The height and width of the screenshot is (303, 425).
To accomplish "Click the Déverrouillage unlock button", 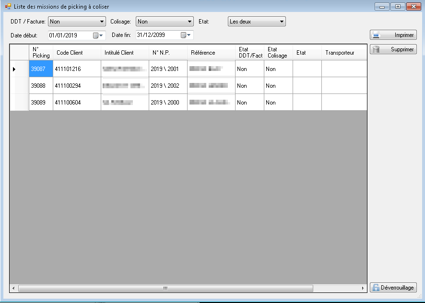I will pos(393,288).
